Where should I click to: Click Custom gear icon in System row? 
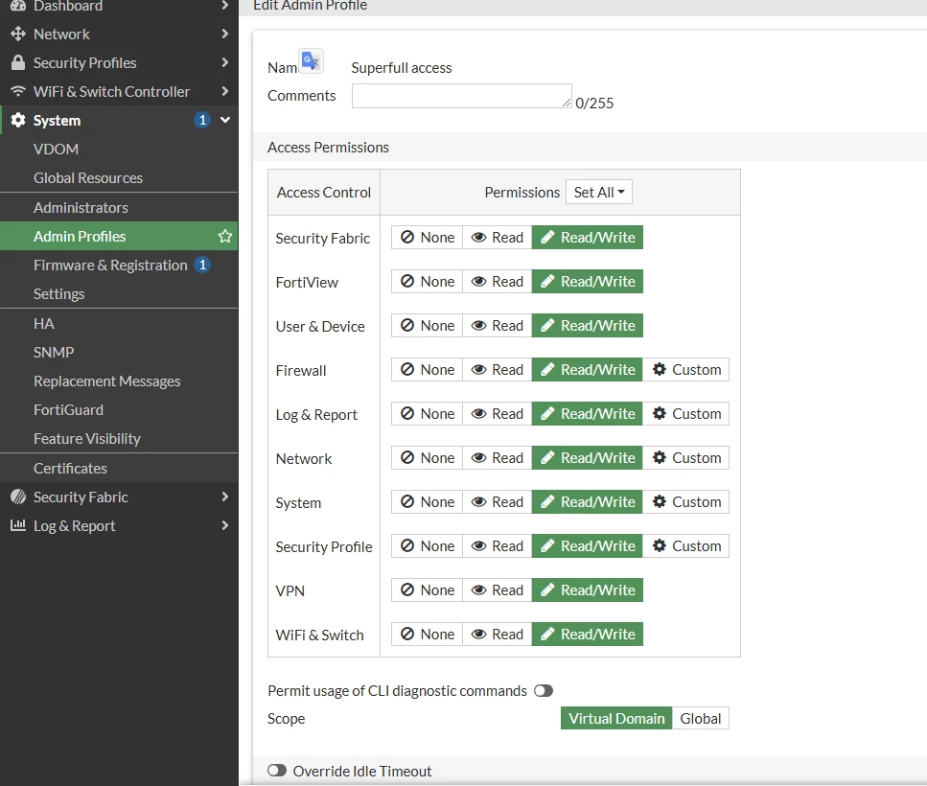click(x=660, y=501)
